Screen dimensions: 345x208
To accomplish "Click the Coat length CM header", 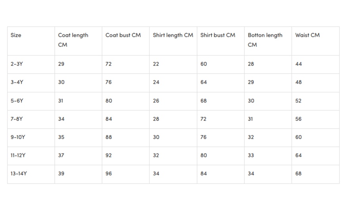I will point(73,40).
